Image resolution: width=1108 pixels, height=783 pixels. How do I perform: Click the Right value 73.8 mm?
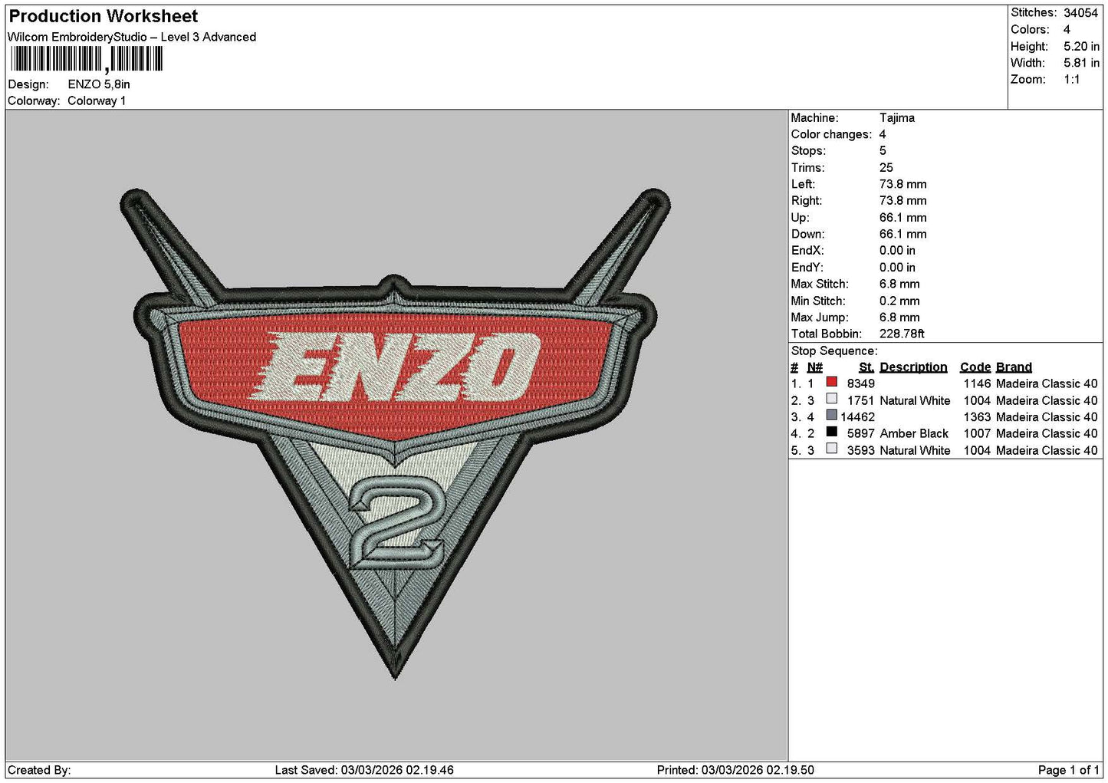[x=903, y=201]
